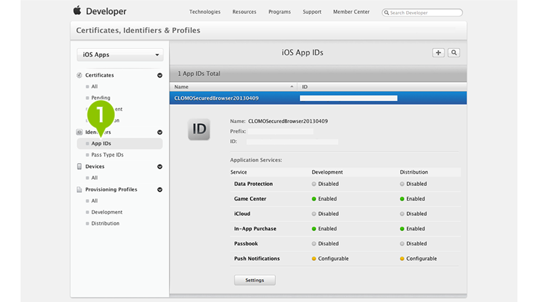This screenshot has width=538, height=302.
Task: Select Development under Provisioning Profiles
Action: coord(107,212)
